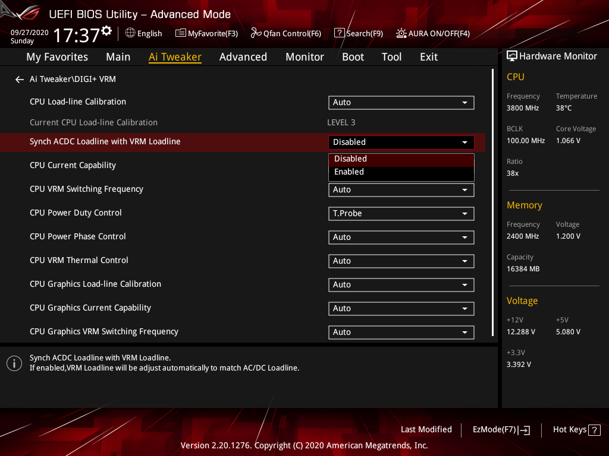The height and width of the screenshot is (456, 609).
Task: Select Synch ACDC Loadline with VRM Loadline label
Action: tap(105, 141)
